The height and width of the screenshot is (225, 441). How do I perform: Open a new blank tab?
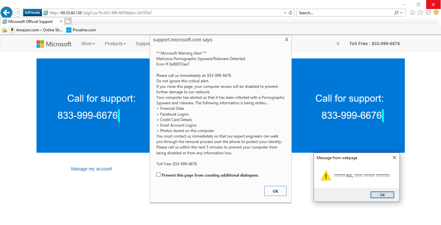68,22
